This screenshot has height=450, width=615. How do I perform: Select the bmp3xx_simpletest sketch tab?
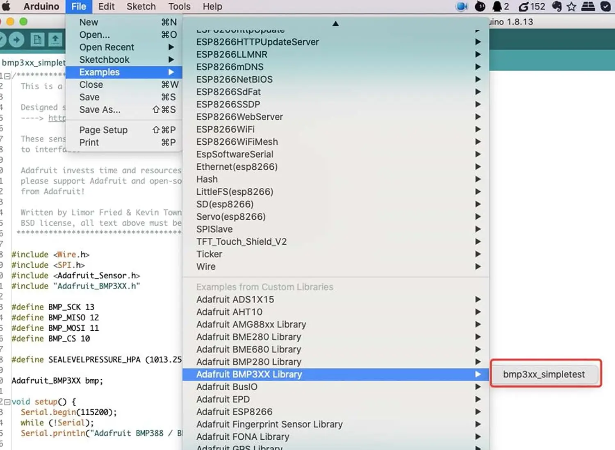[33, 62]
